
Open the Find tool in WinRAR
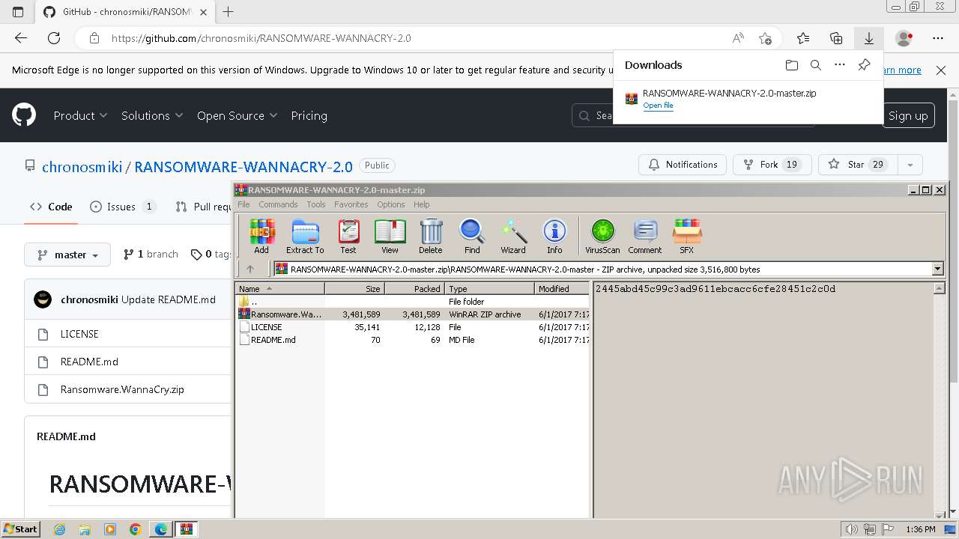pyautogui.click(x=472, y=237)
